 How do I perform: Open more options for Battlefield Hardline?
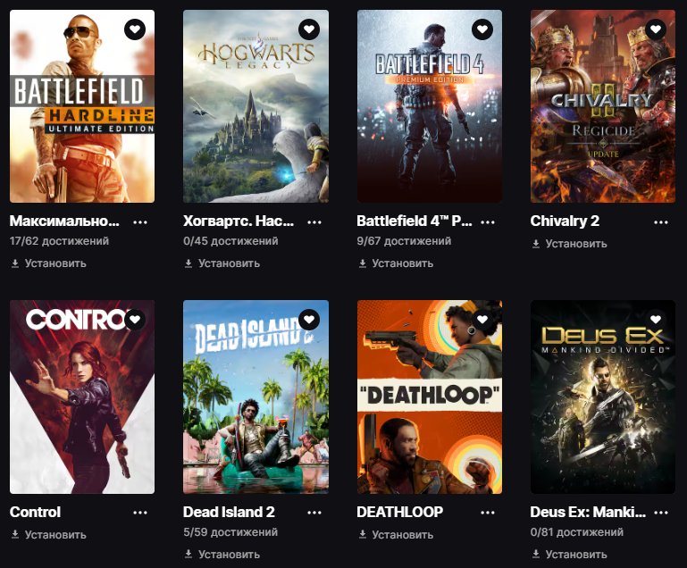pos(140,221)
